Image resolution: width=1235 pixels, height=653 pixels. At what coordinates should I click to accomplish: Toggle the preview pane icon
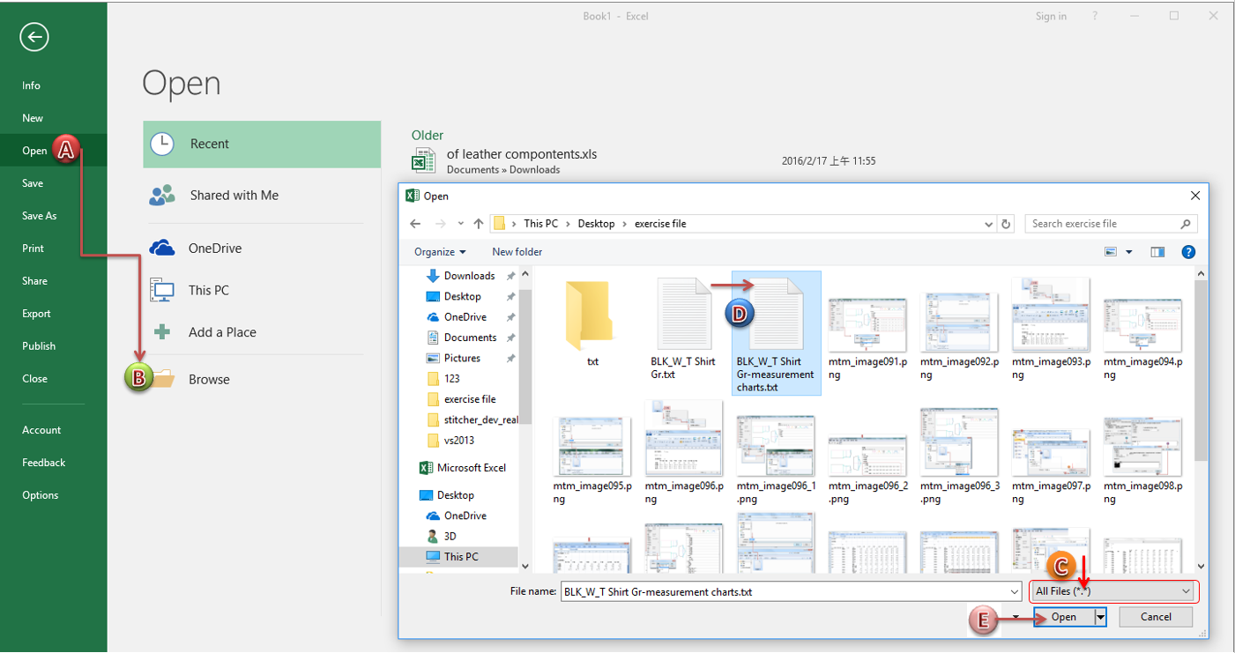tap(1157, 252)
